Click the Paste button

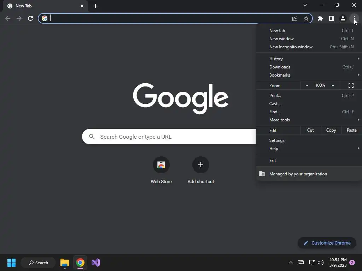(x=352, y=130)
